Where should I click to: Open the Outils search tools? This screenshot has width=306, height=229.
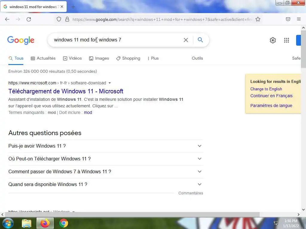click(x=197, y=58)
